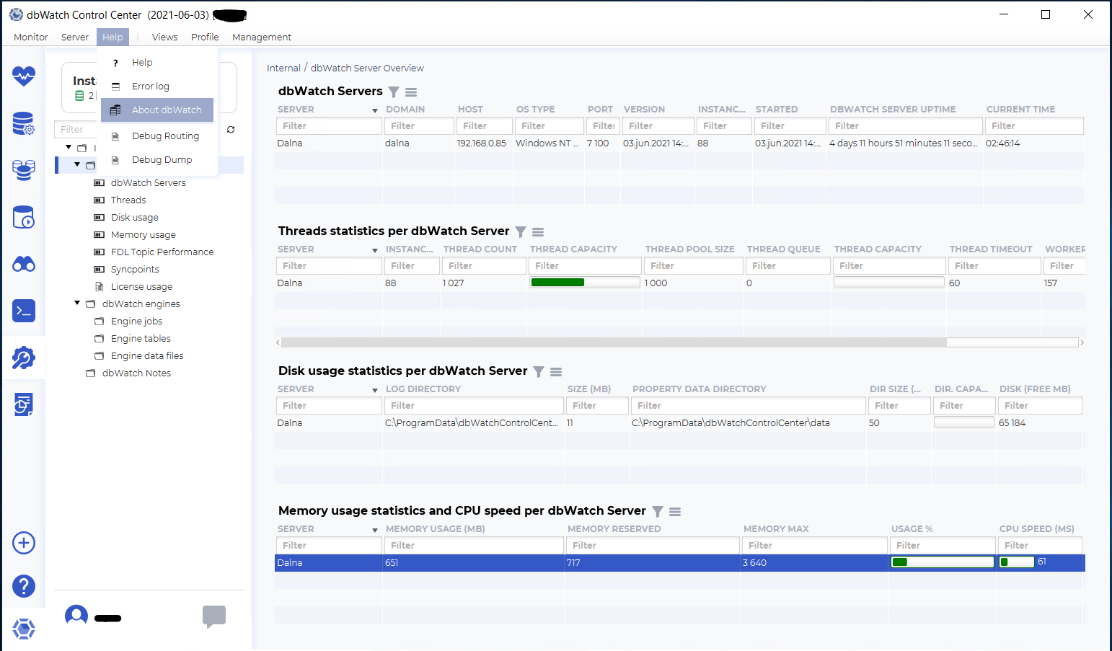Open Engine tables tree item
This screenshot has width=1112, height=651.
(x=141, y=339)
